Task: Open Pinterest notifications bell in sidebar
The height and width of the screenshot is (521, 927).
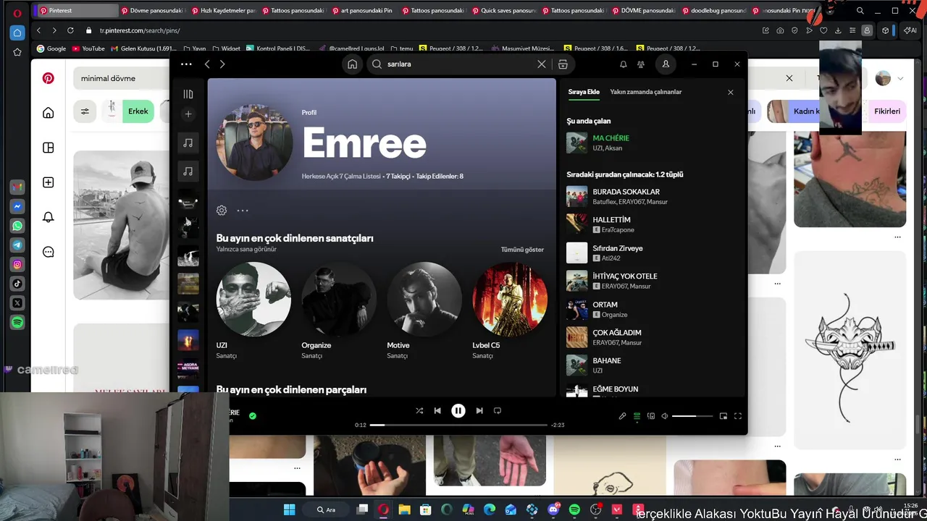Action: click(49, 217)
